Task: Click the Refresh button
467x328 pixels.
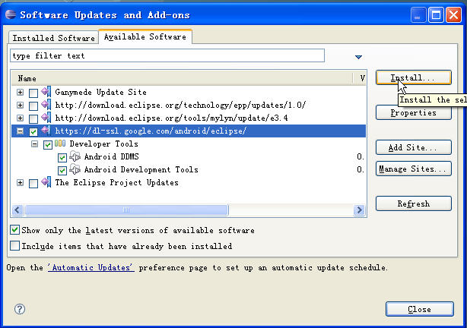Action: tap(414, 203)
